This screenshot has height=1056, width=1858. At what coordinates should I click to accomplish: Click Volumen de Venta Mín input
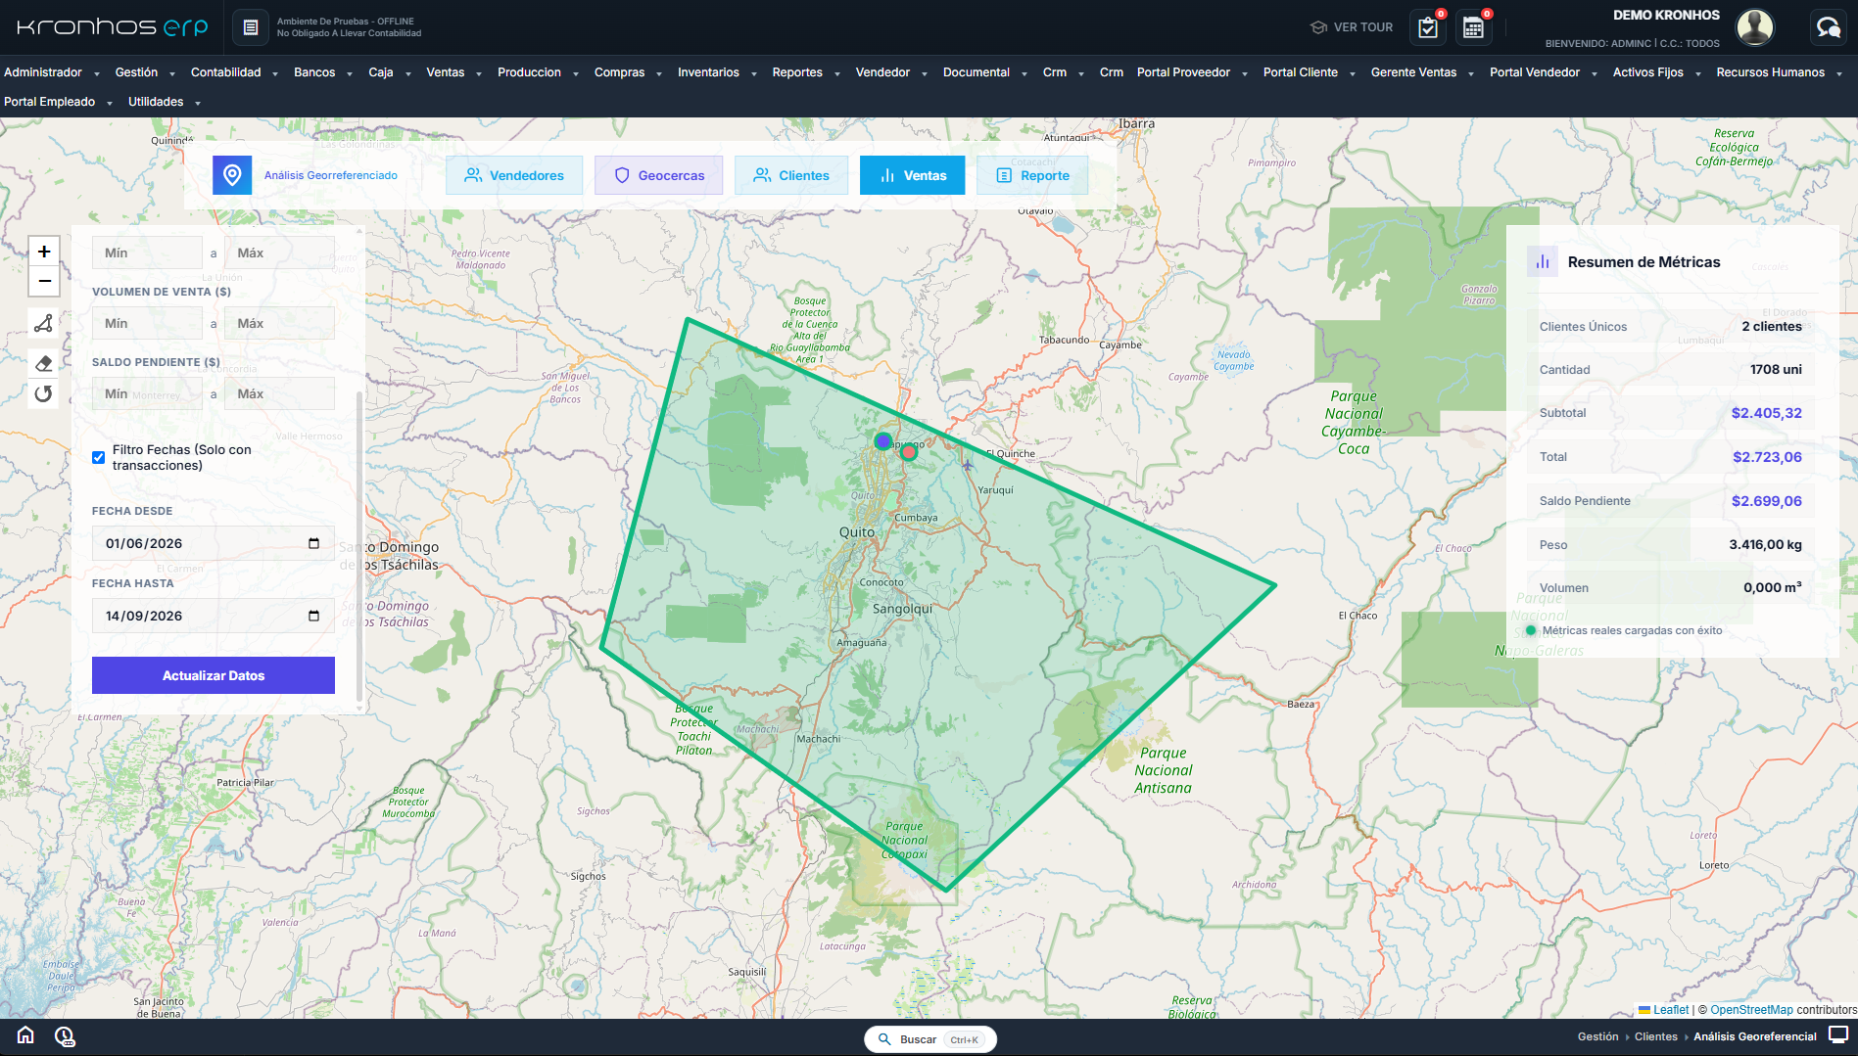point(147,323)
